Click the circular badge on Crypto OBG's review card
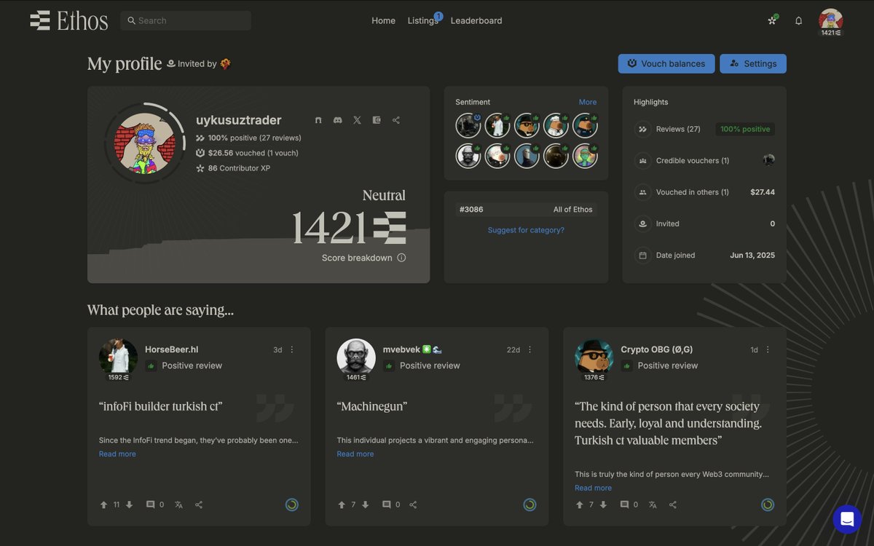Screen dimensions: 874x546 tap(768, 505)
